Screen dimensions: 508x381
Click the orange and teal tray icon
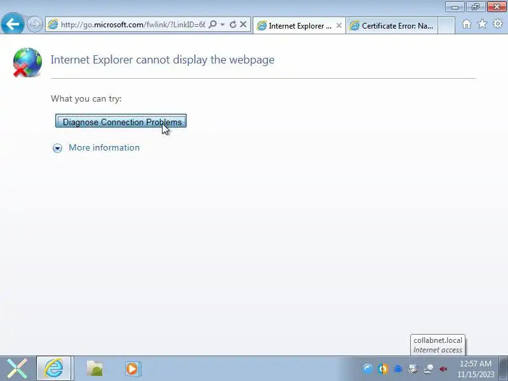click(x=383, y=369)
